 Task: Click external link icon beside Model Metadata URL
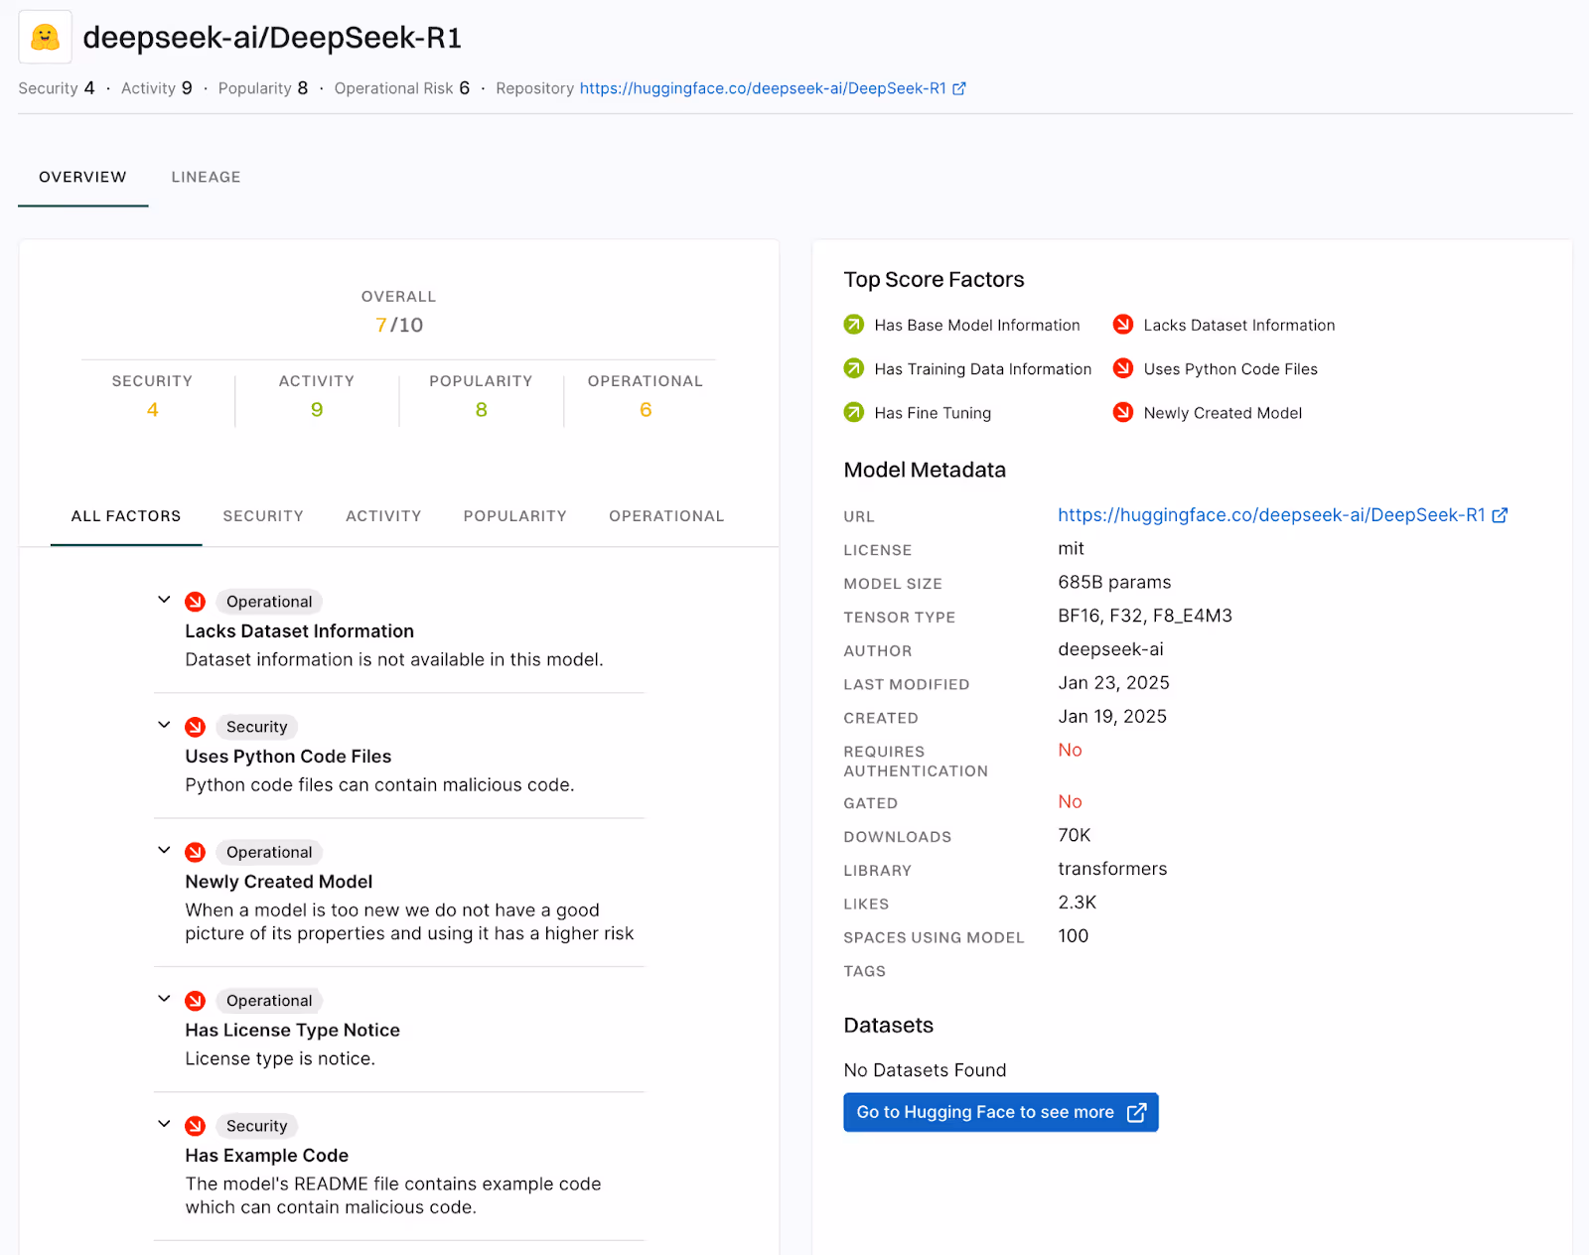pos(1500,515)
